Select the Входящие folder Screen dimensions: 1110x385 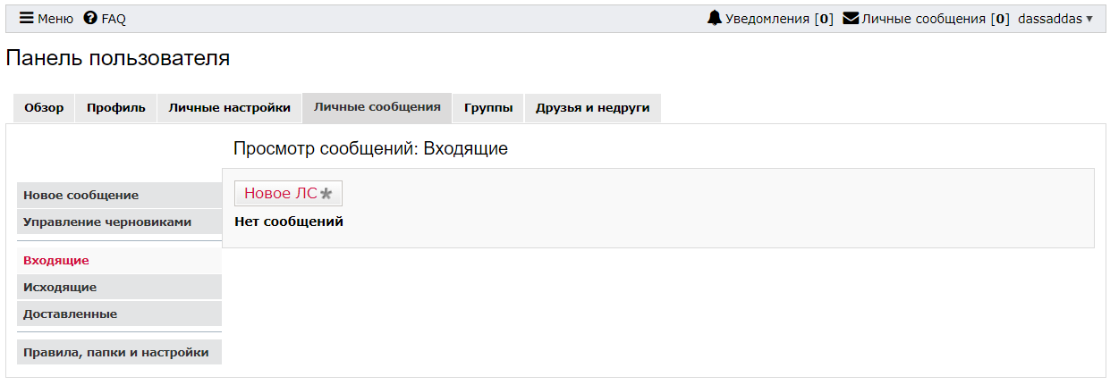pos(55,261)
